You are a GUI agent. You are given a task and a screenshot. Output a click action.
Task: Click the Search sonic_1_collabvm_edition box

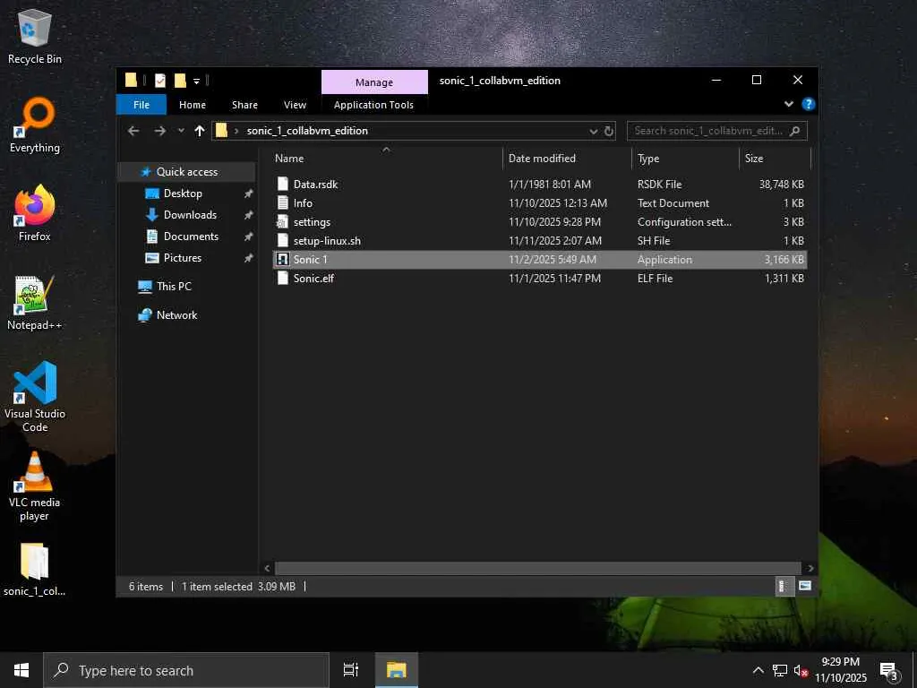click(x=717, y=131)
